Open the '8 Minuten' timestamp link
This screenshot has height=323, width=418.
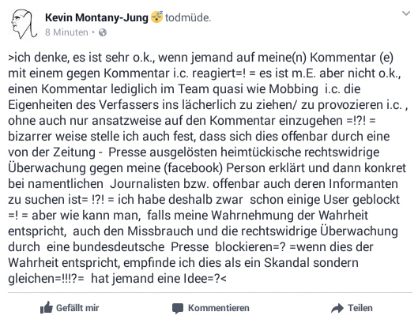[66, 32]
